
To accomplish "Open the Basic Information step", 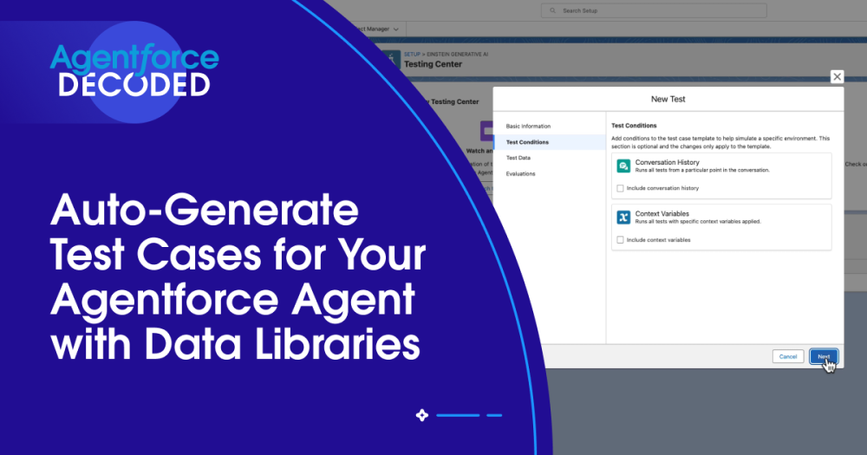I will (x=528, y=127).
